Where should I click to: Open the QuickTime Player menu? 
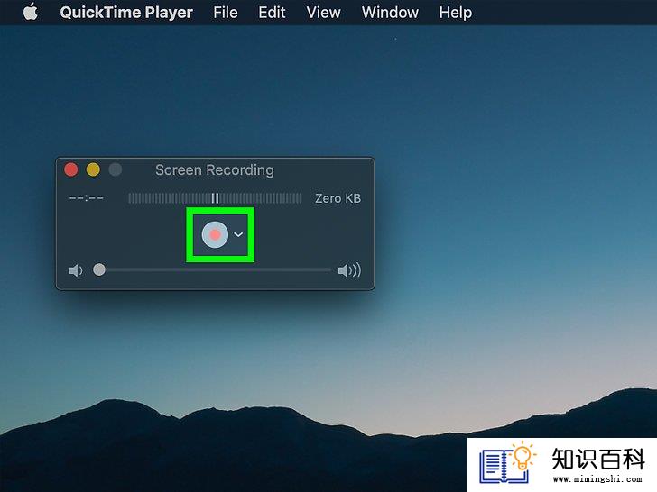tap(126, 13)
